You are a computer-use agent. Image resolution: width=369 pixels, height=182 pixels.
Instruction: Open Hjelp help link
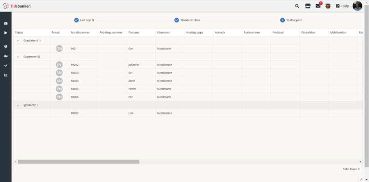[342, 6]
